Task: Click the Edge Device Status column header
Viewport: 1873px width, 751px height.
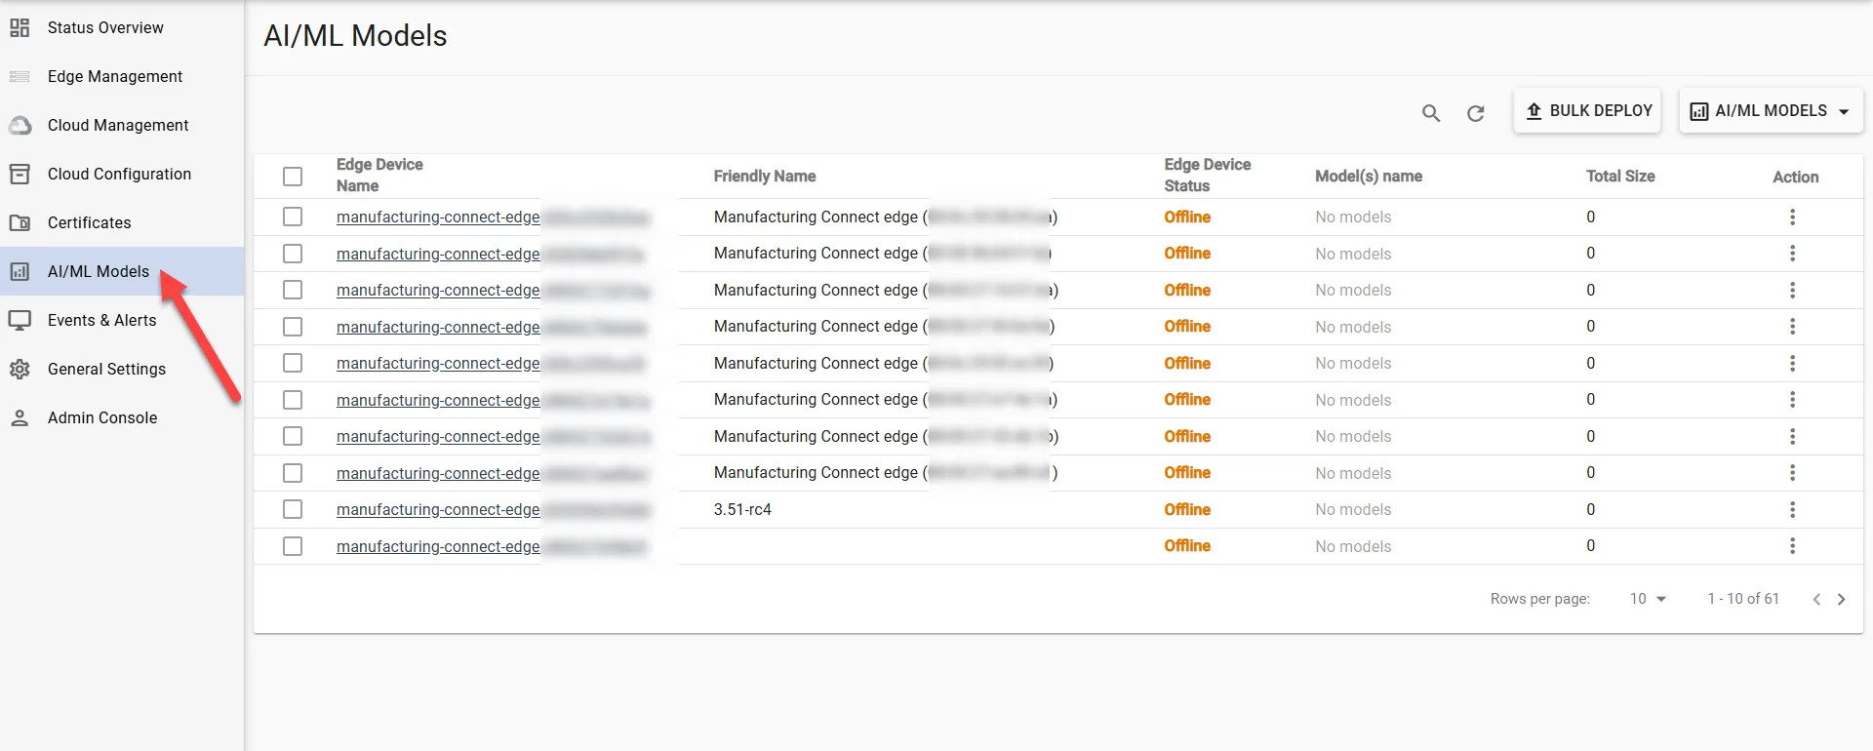Action: tap(1208, 176)
